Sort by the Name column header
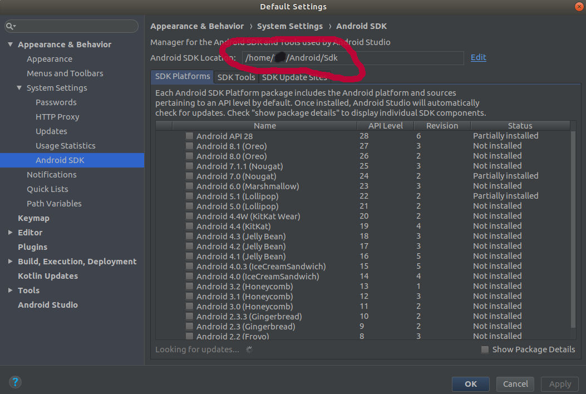This screenshot has height=394, width=586. pyautogui.click(x=264, y=126)
